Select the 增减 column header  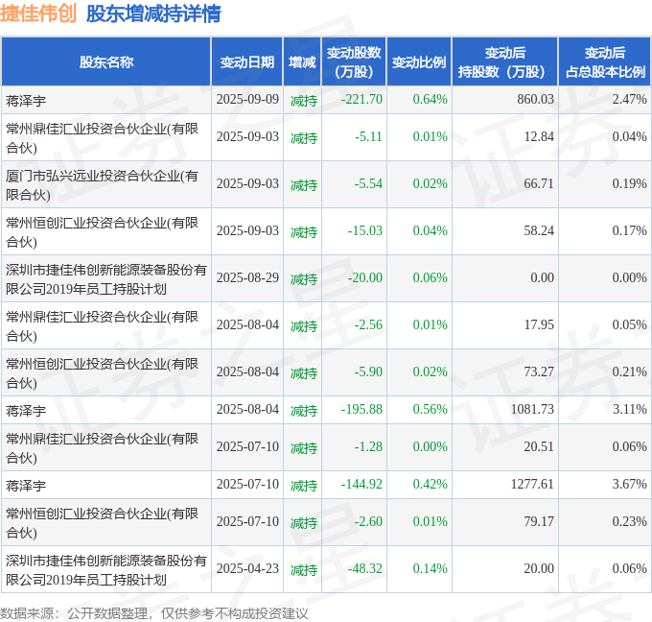[302, 62]
